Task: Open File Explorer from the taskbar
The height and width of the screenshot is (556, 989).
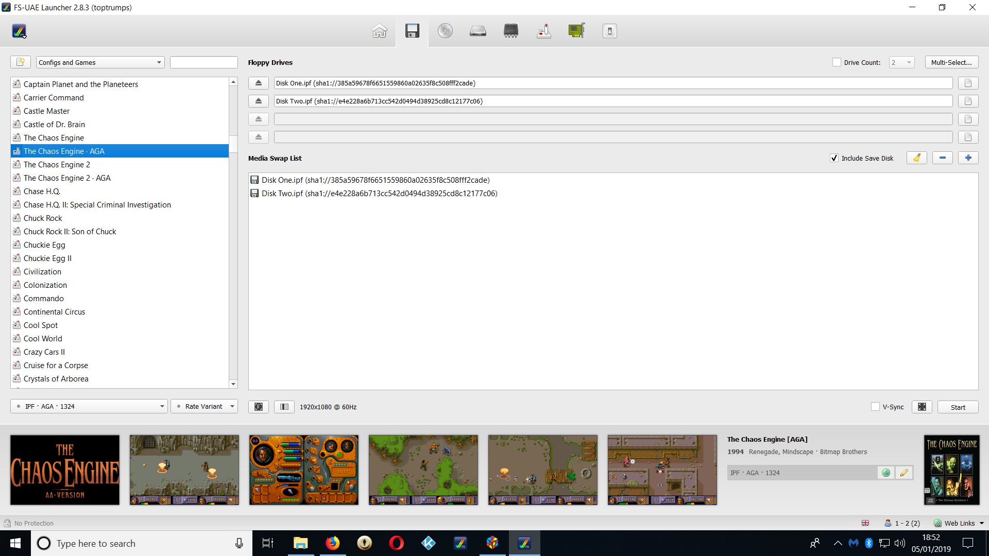Action: tap(300, 543)
